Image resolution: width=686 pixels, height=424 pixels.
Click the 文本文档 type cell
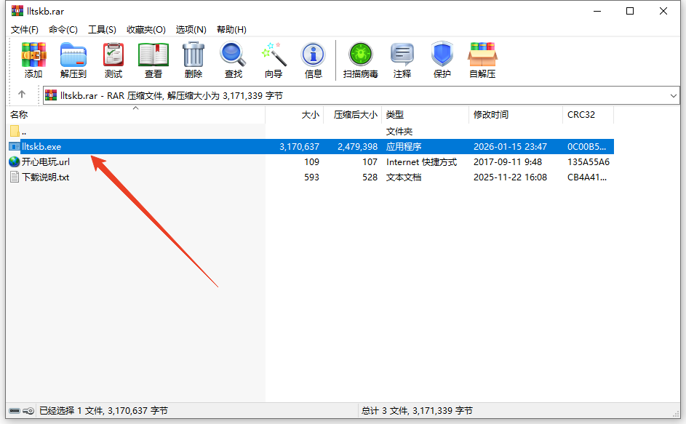coord(403,177)
